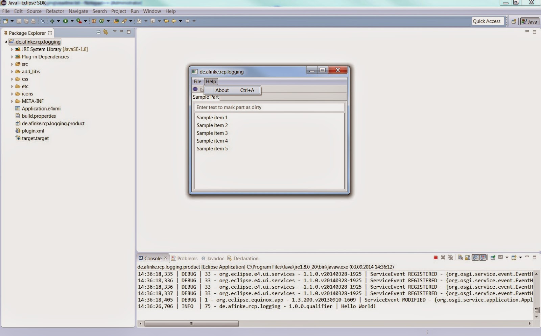
Task: Open the Navigate menu
Action: [78, 11]
